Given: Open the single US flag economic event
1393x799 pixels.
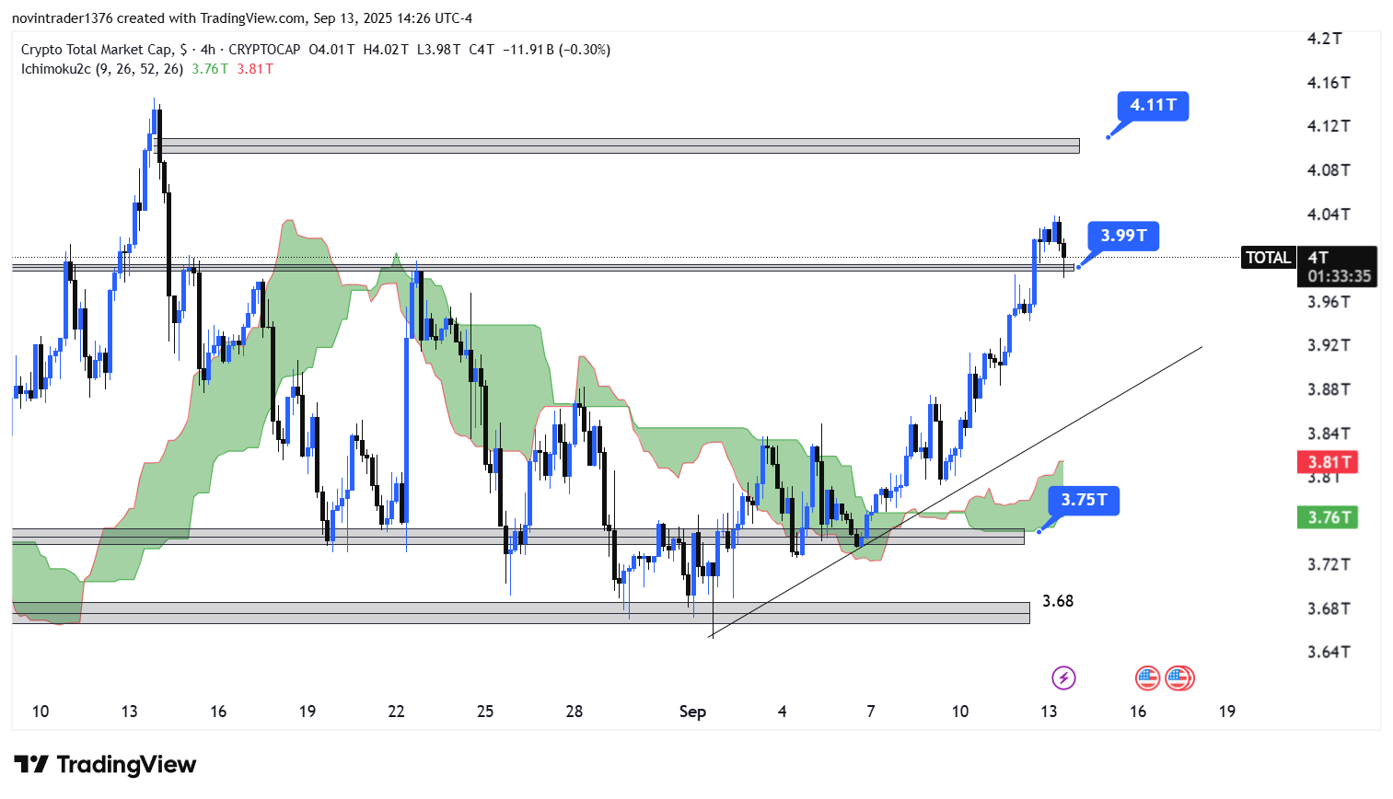Looking at the screenshot, I should click(x=1146, y=678).
